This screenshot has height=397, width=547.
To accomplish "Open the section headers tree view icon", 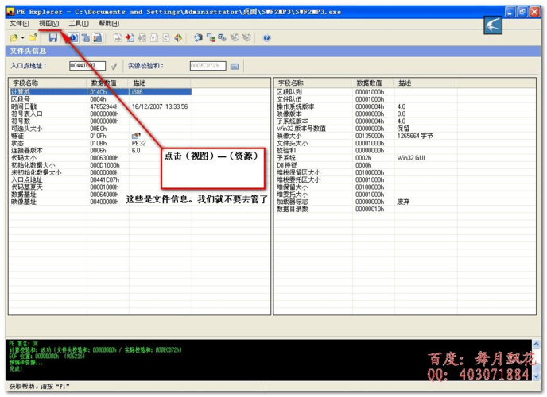I will tap(86, 37).
